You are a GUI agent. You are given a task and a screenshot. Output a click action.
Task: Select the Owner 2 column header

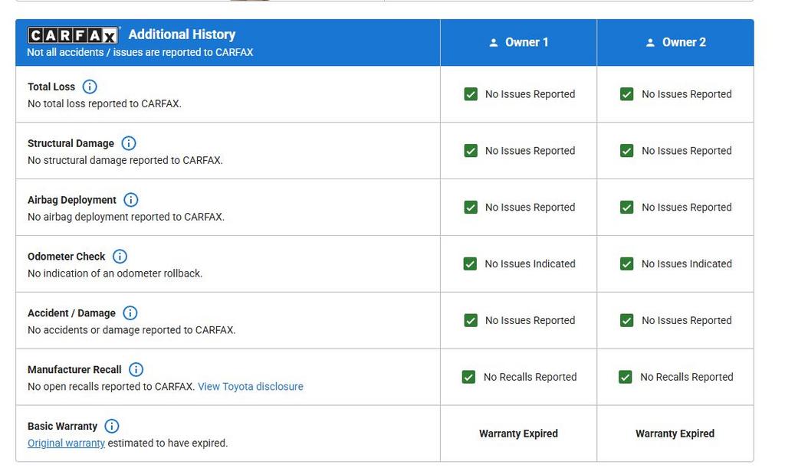(x=675, y=43)
